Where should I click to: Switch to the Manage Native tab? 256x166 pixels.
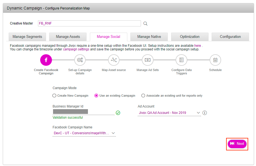149,37
